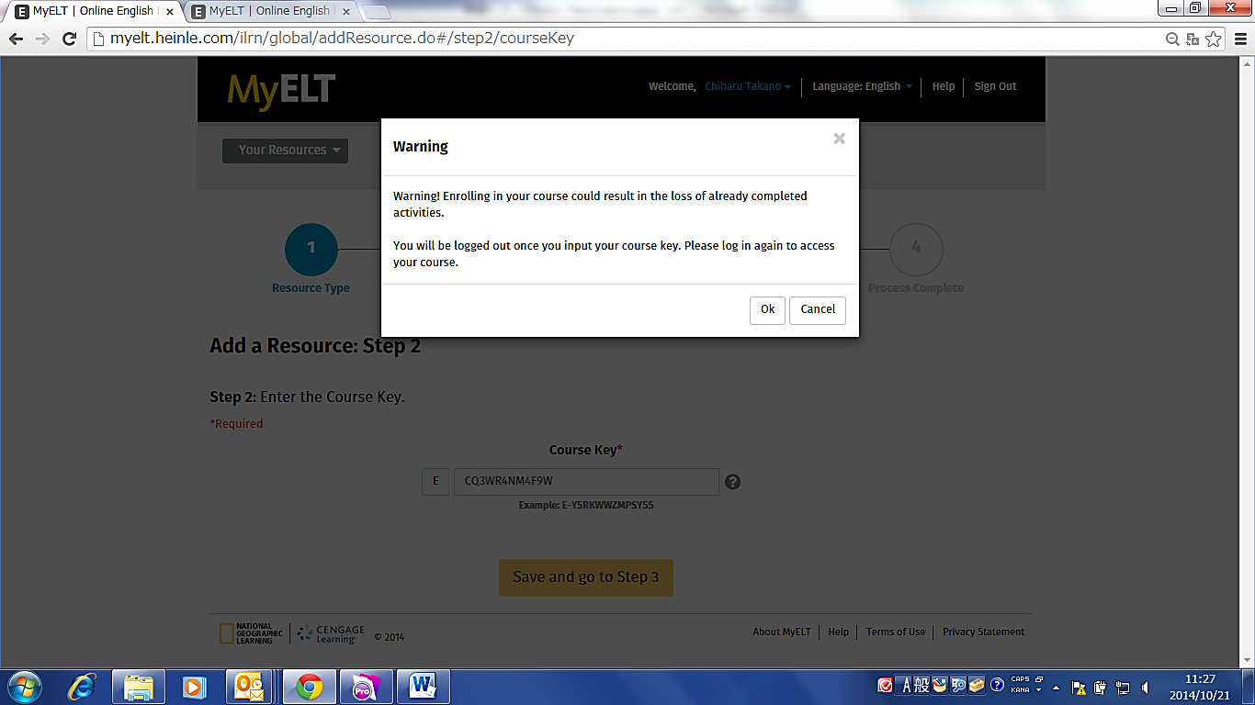Click the course key help question mark icon
The width and height of the screenshot is (1255, 705).
click(732, 481)
